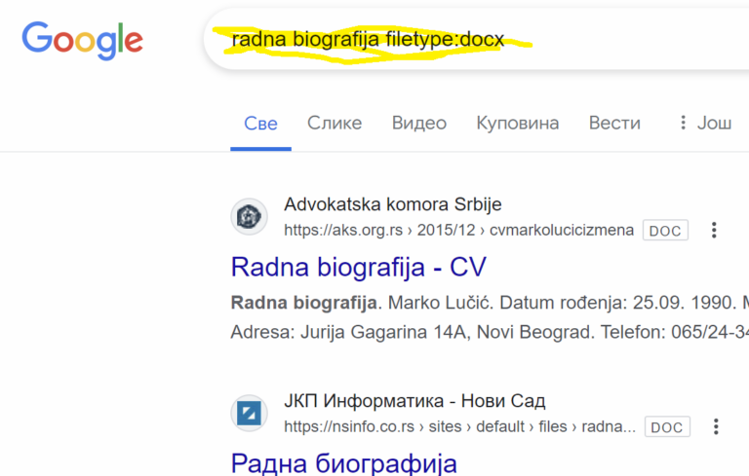Open the Вести tab

click(614, 123)
